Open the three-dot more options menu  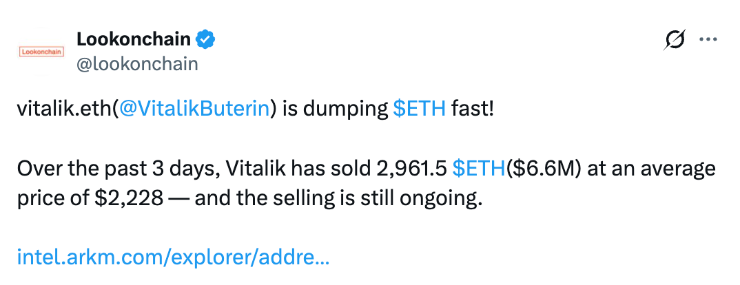[708, 40]
